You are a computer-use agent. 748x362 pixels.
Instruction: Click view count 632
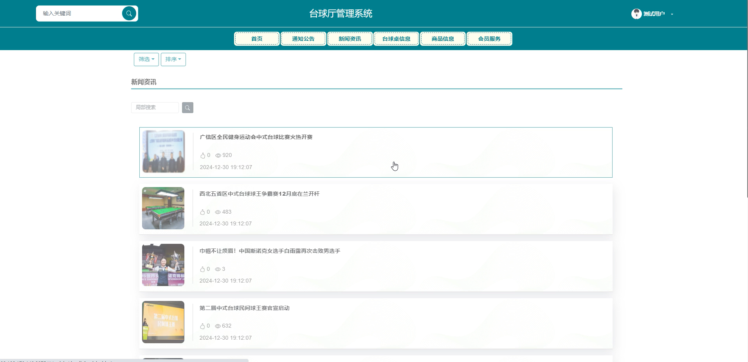[227, 326]
